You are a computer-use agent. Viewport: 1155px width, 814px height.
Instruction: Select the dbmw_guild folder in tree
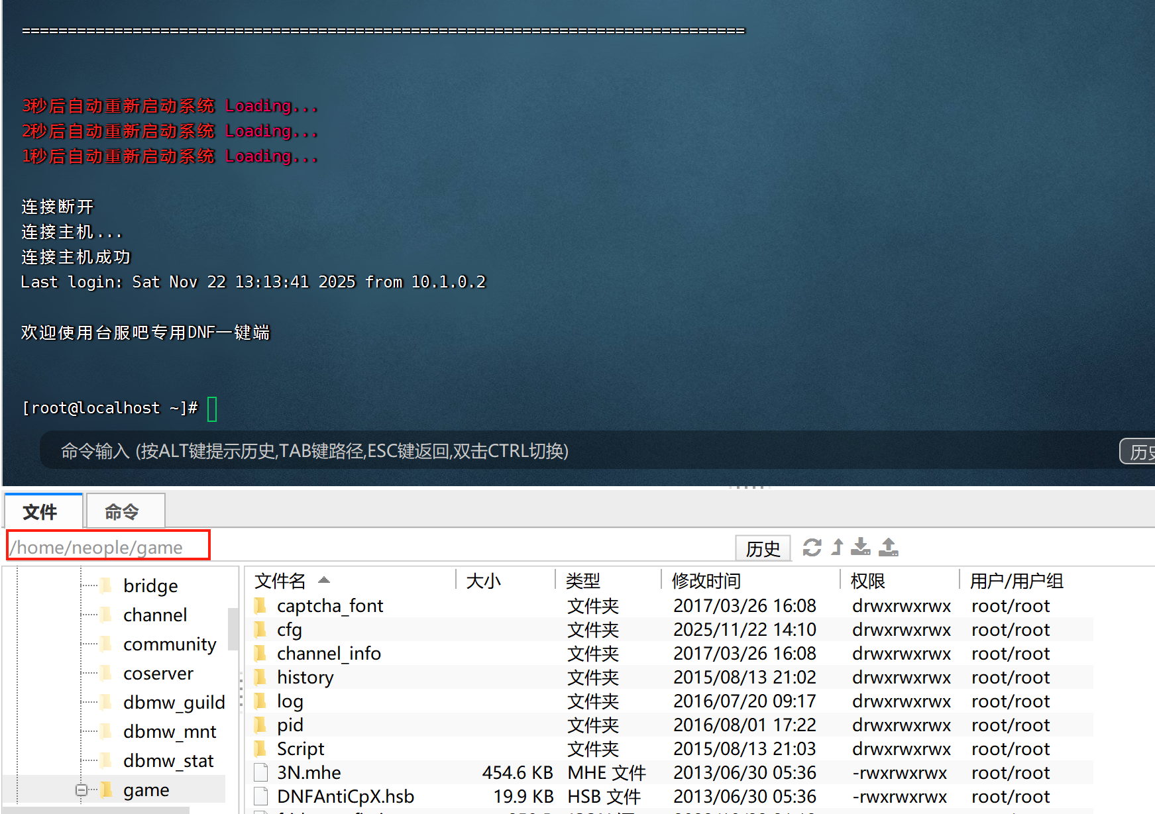pyautogui.click(x=174, y=703)
